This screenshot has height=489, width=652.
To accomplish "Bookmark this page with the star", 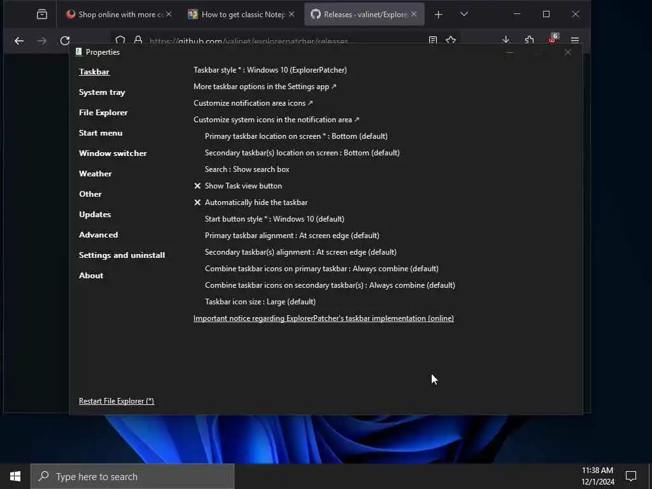I will click(451, 40).
